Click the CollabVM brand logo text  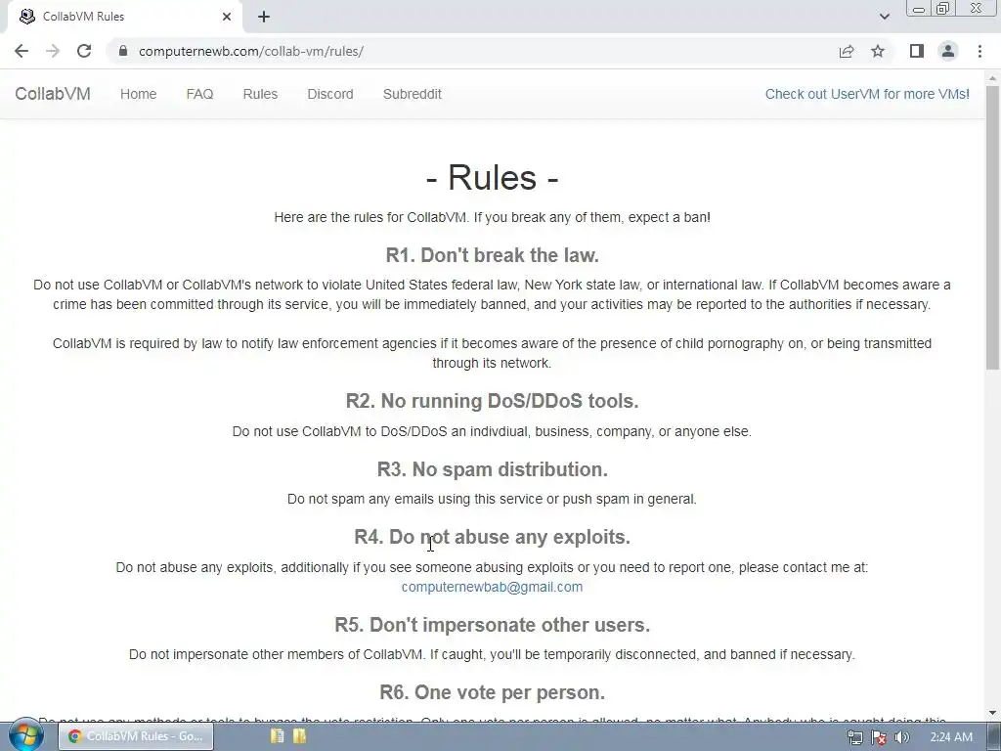(x=53, y=94)
